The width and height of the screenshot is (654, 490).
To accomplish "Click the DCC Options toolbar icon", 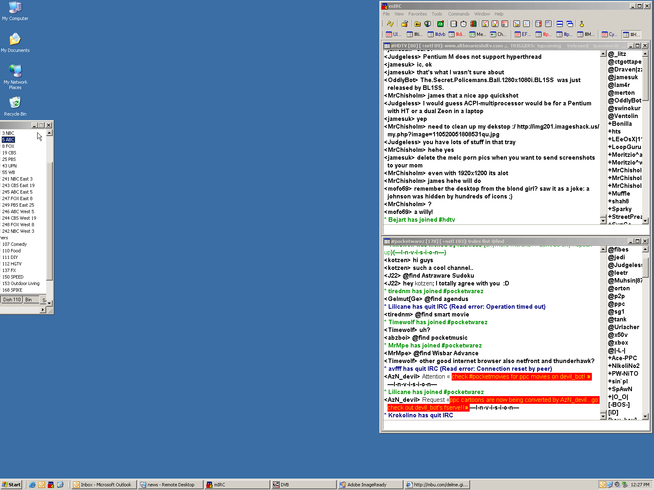I will 505,24.
